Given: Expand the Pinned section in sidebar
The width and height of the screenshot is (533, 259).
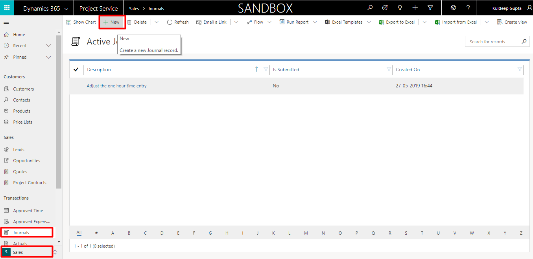Looking at the screenshot, I should tap(48, 57).
